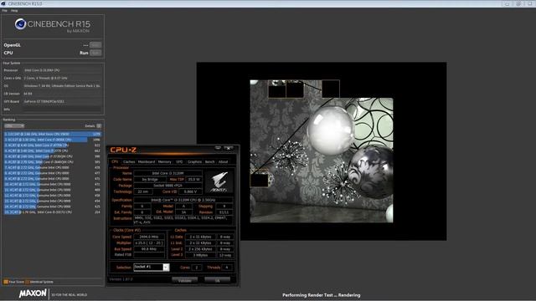Open the Help menu in Cinebench
The image size is (536, 301).
click(14, 11)
